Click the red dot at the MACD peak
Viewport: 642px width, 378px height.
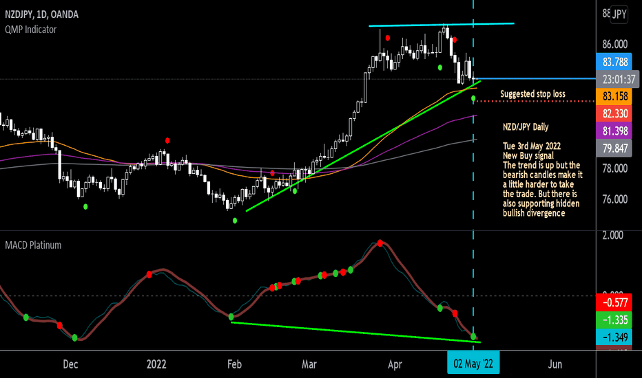click(x=380, y=243)
